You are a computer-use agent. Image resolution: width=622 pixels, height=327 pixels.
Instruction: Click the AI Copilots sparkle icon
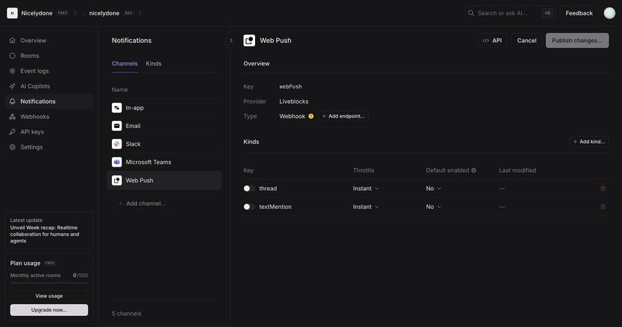tap(12, 86)
